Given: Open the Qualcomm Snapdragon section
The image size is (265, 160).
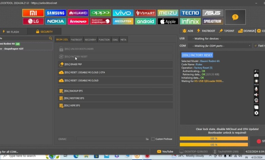Looking at the screenshot, I should [x=101, y=21].
